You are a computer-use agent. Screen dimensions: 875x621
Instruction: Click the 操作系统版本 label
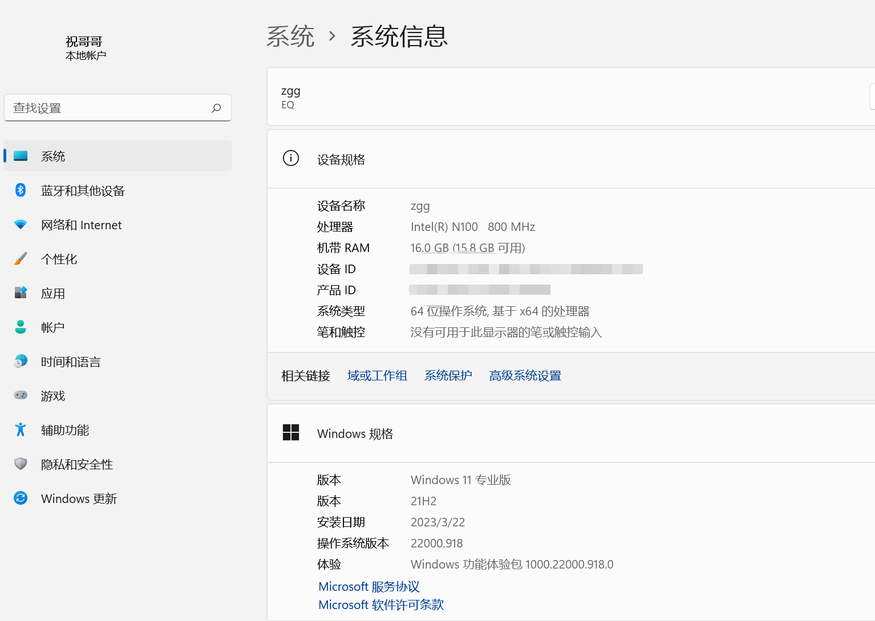pyautogui.click(x=353, y=543)
